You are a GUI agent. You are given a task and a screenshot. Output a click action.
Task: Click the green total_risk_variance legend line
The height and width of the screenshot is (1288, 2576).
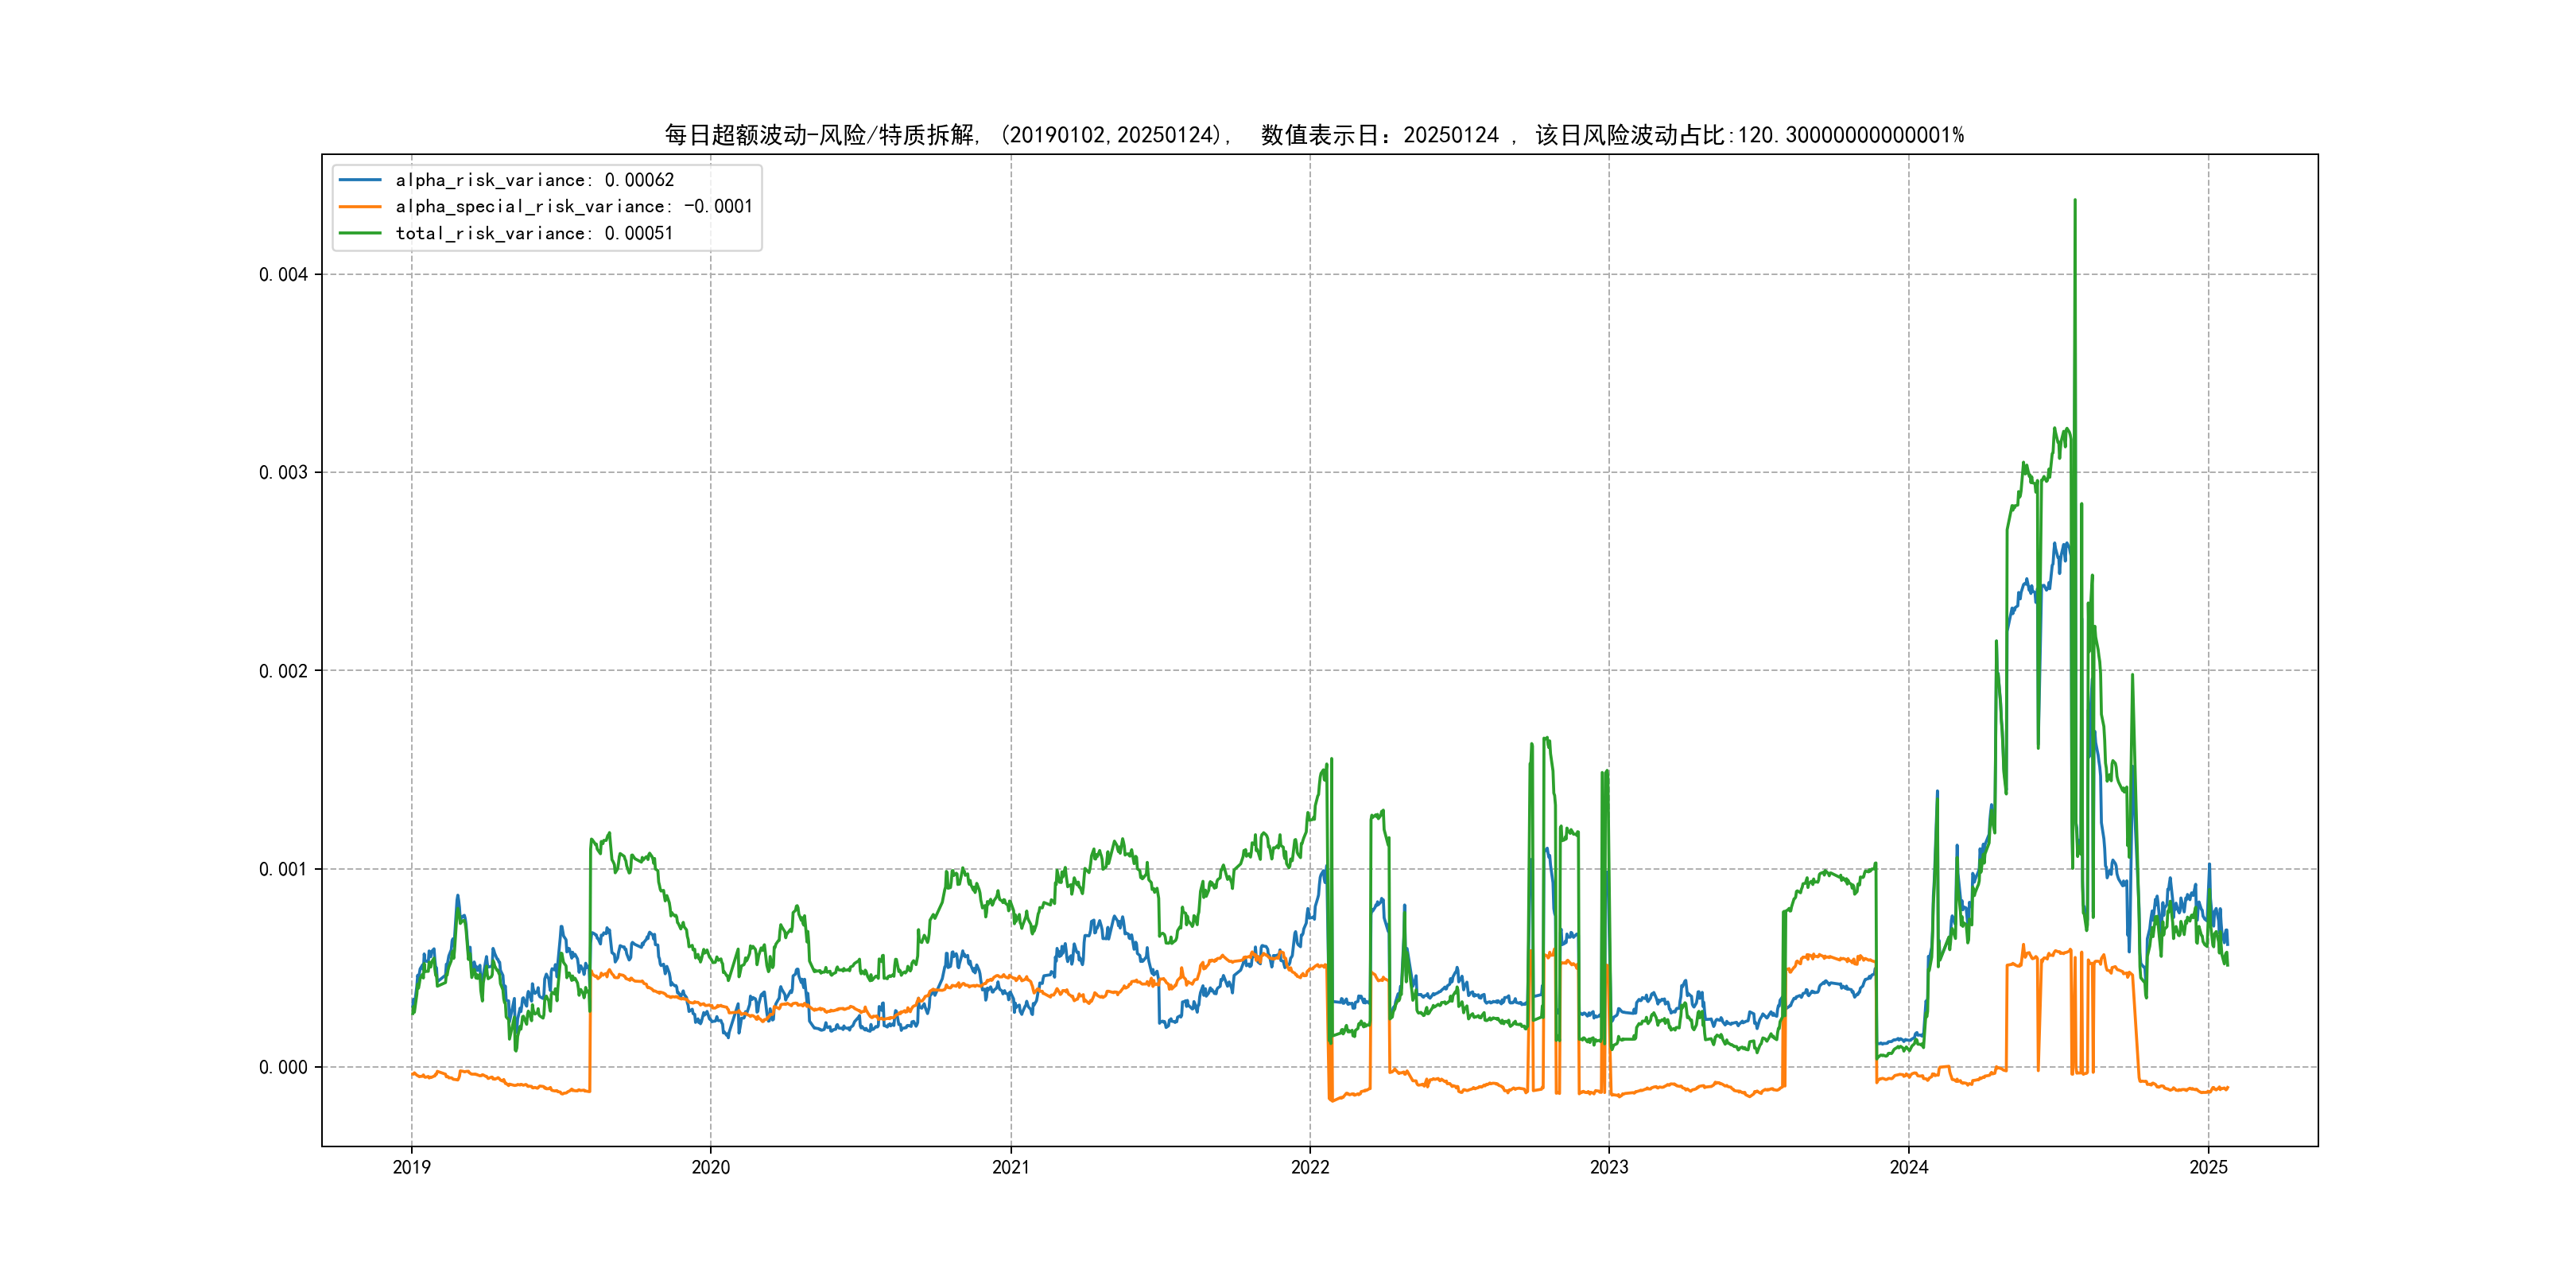point(360,233)
